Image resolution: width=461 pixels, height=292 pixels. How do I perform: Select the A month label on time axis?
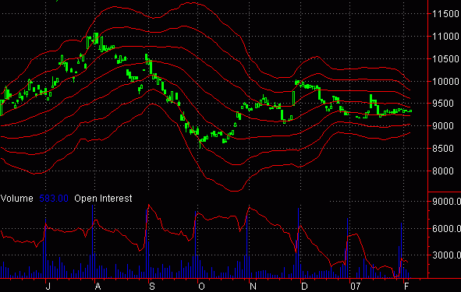[98, 287]
